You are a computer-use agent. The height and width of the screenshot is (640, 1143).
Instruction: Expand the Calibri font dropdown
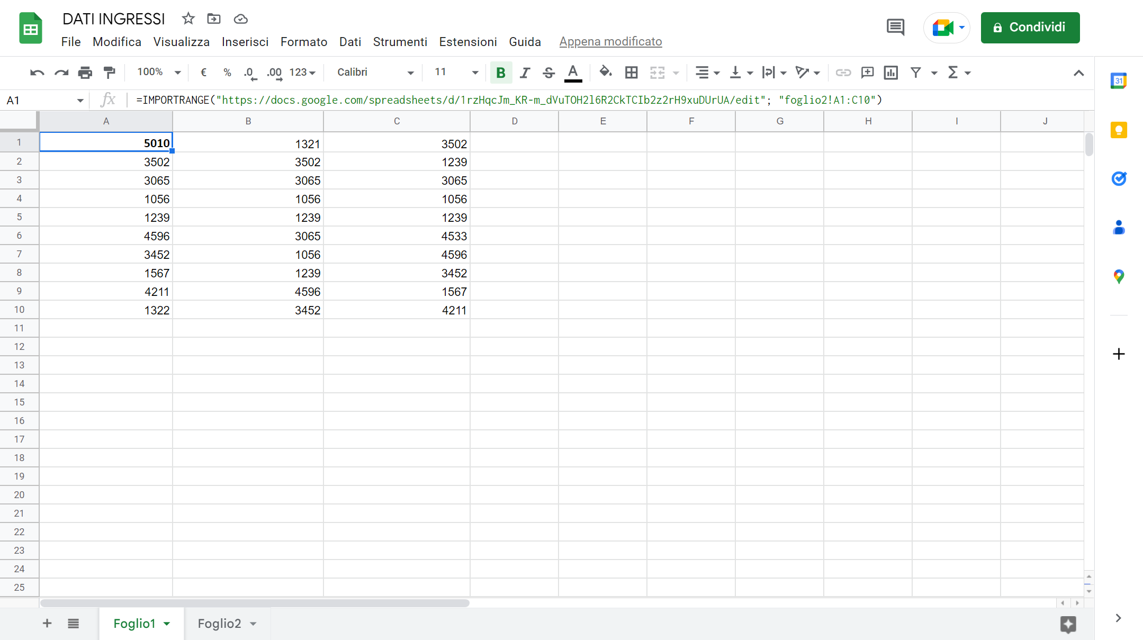(375, 73)
